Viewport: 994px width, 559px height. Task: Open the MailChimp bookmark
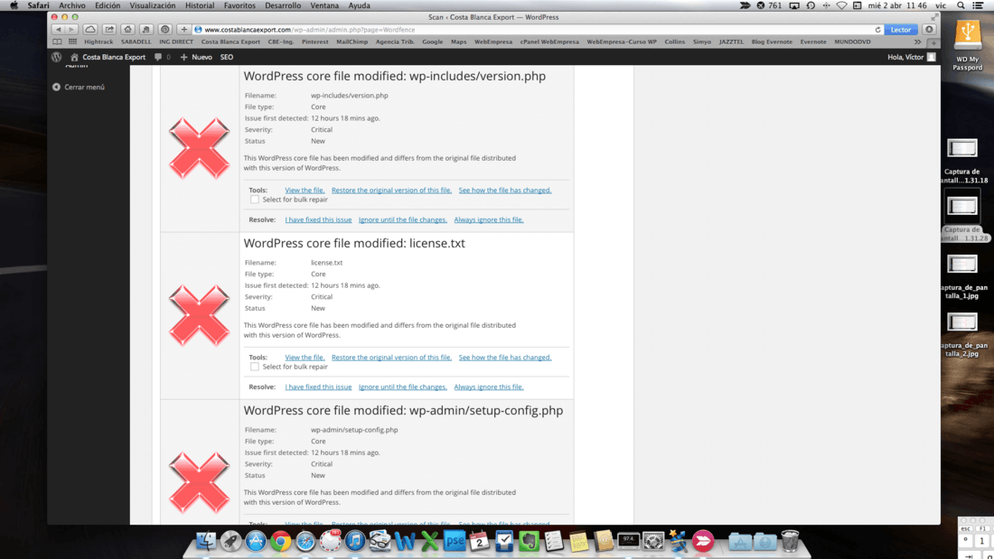(352, 42)
